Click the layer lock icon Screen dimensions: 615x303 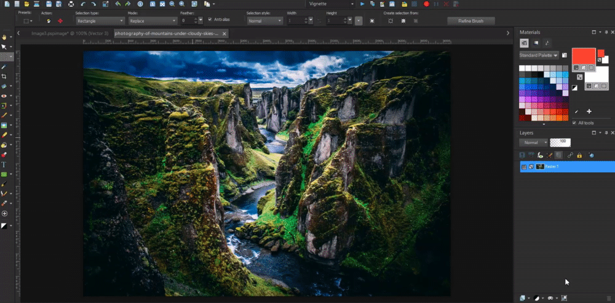coord(579,155)
